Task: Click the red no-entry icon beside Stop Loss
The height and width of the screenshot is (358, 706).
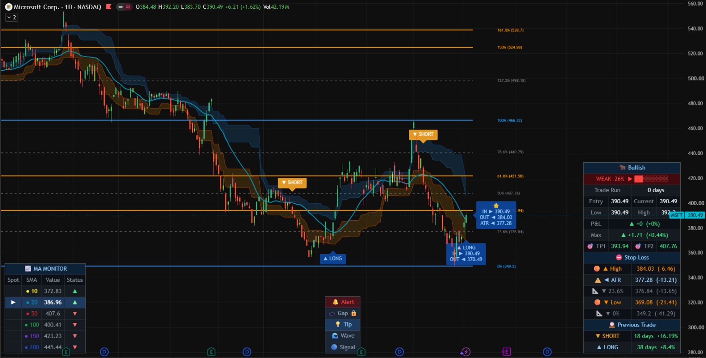Action: tap(619, 257)
